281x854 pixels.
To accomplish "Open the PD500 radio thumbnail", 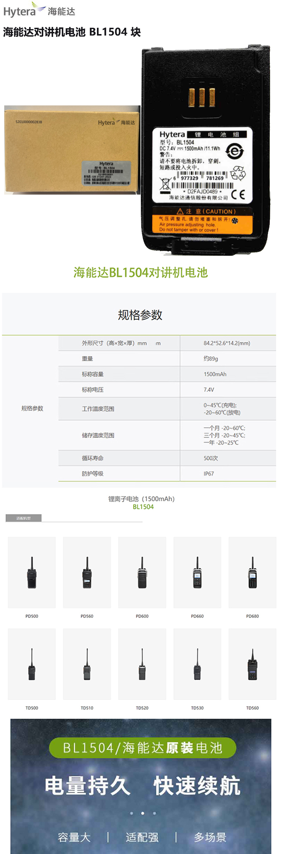I will pyautogui.click(x=32, y=572).
